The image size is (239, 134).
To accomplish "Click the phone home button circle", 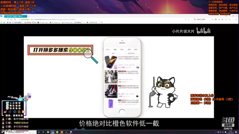I will (x=122, y=112).
